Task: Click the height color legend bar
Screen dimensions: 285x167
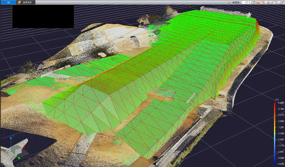Action: pyautogui.click(x=275, y=133)
